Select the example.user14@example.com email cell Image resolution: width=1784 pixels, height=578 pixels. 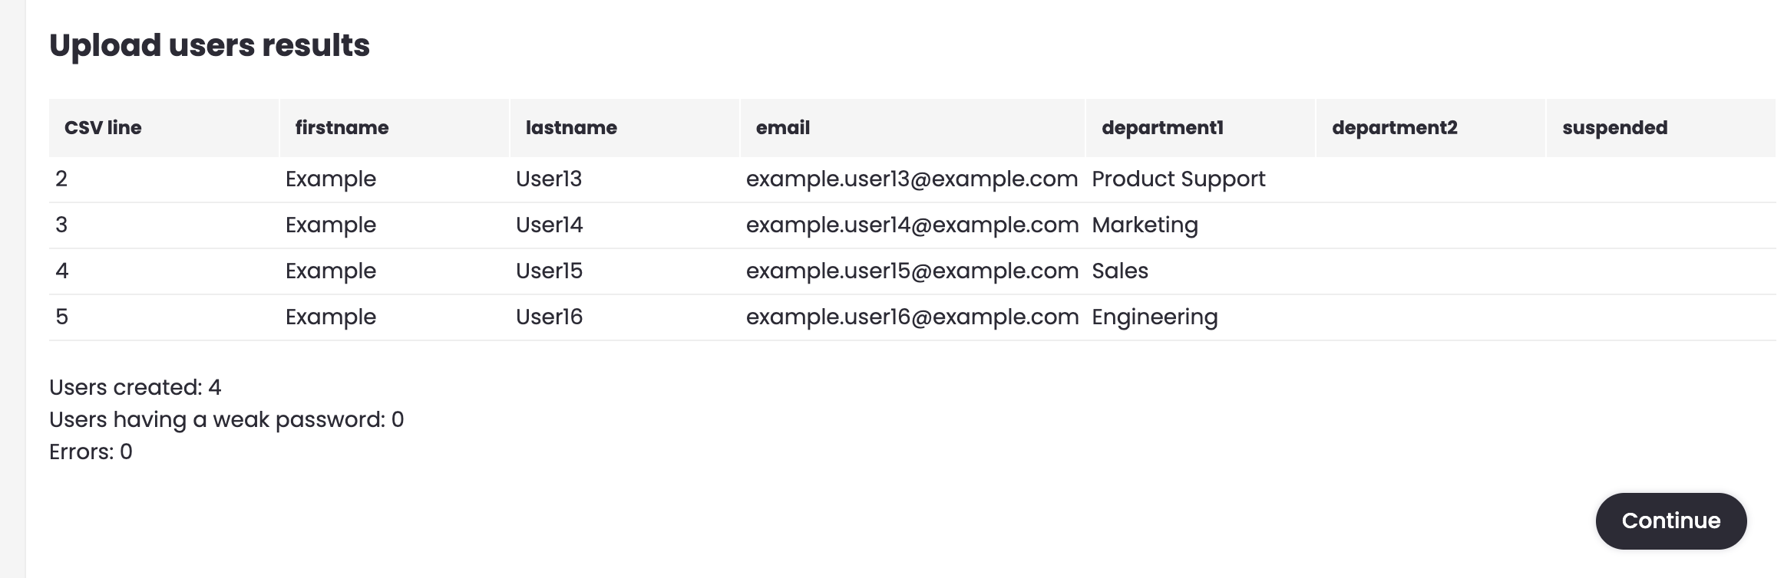(912, 225)
